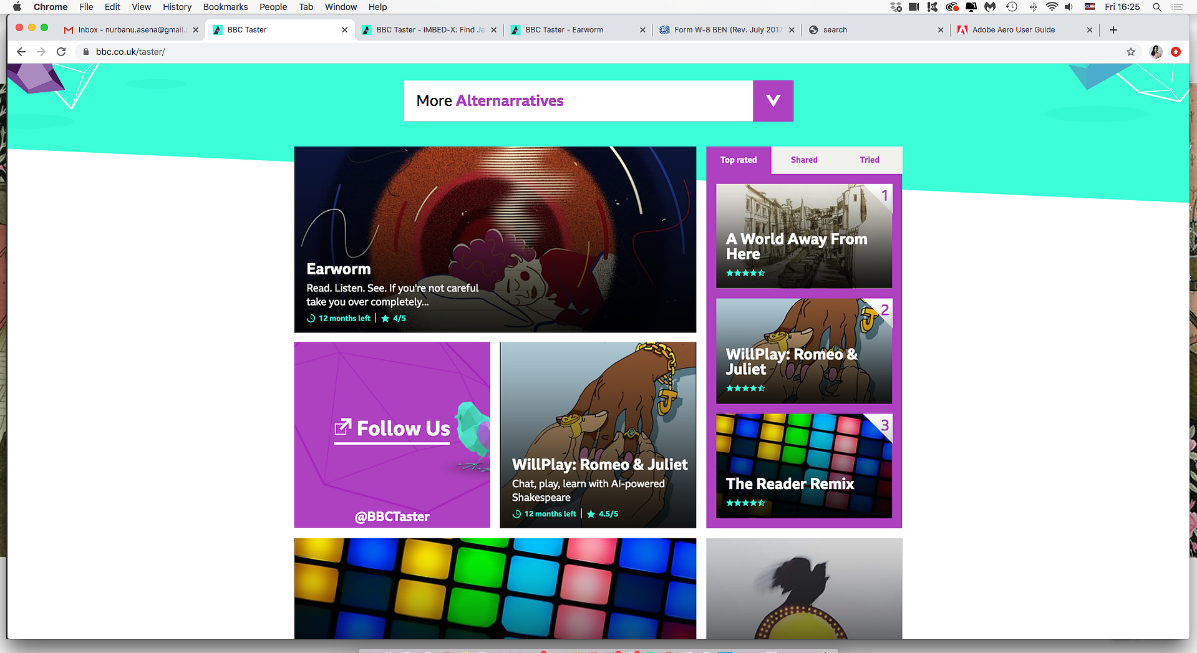This screenshot has height=653, width=1197.
Task: Click the @BBCTaster handle
Action: (392, 516)
